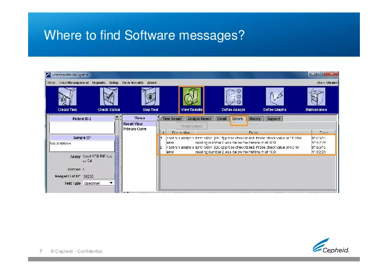Click the GeneXpert title bar app icon
The height and width of the screenshot is (274, 388).
click(48, 75)
